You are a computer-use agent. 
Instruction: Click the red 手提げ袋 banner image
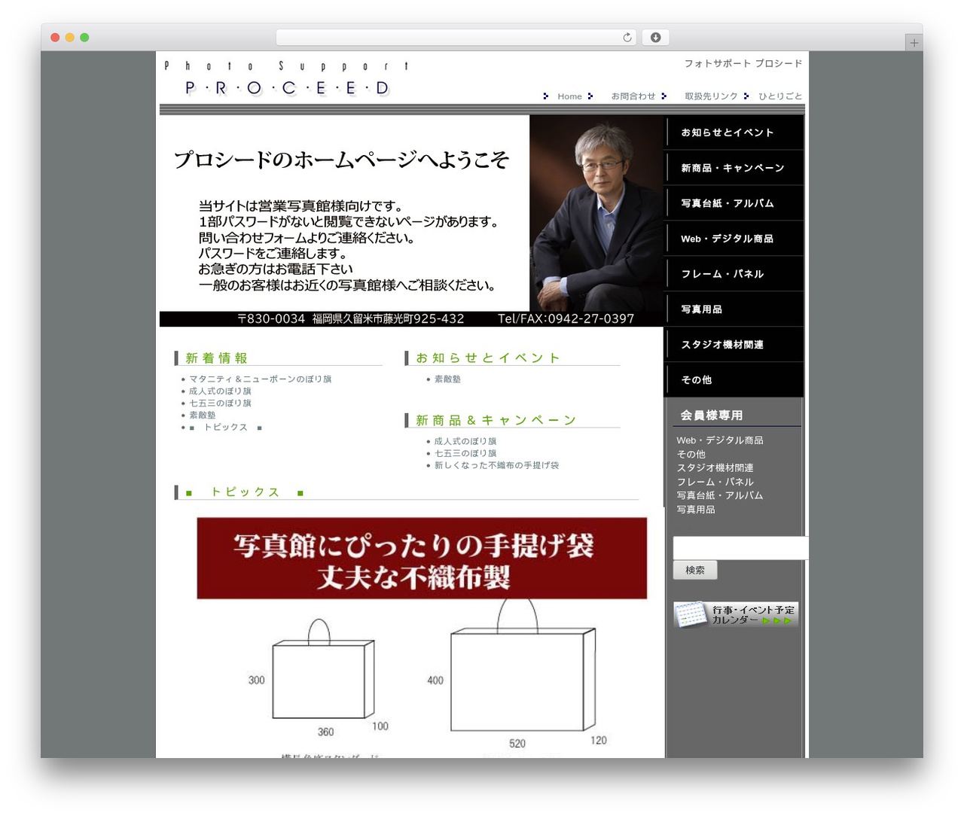(x=422, y=559)
